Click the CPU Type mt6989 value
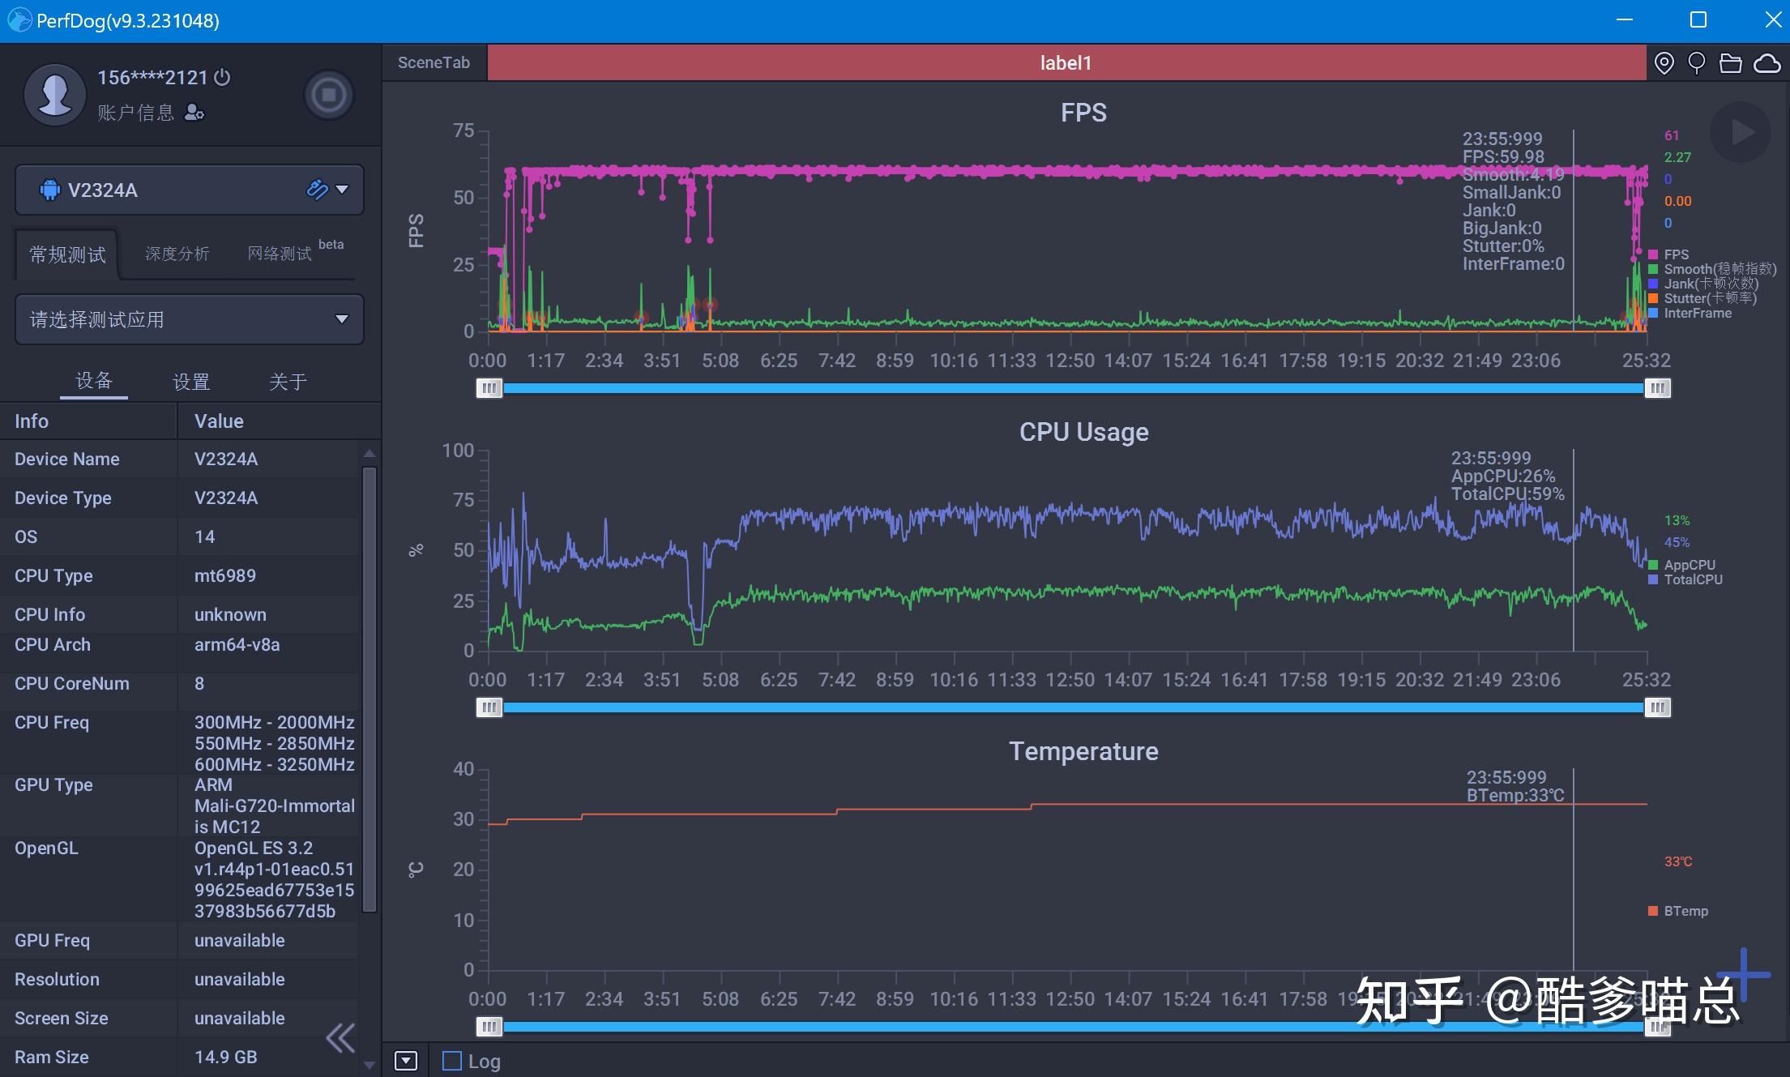This screenshot has height=1077, width=1790. [225, 575]
